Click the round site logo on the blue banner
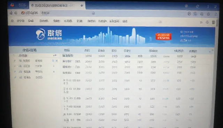The image size is (223, 128). [x=40, y=34]
